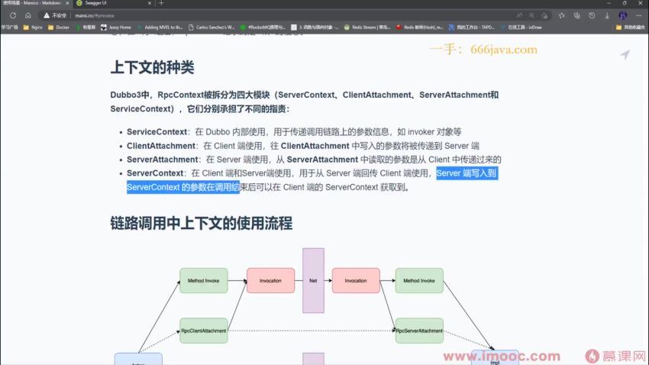Open the Redis Hash bookmark

click(419, 27)
